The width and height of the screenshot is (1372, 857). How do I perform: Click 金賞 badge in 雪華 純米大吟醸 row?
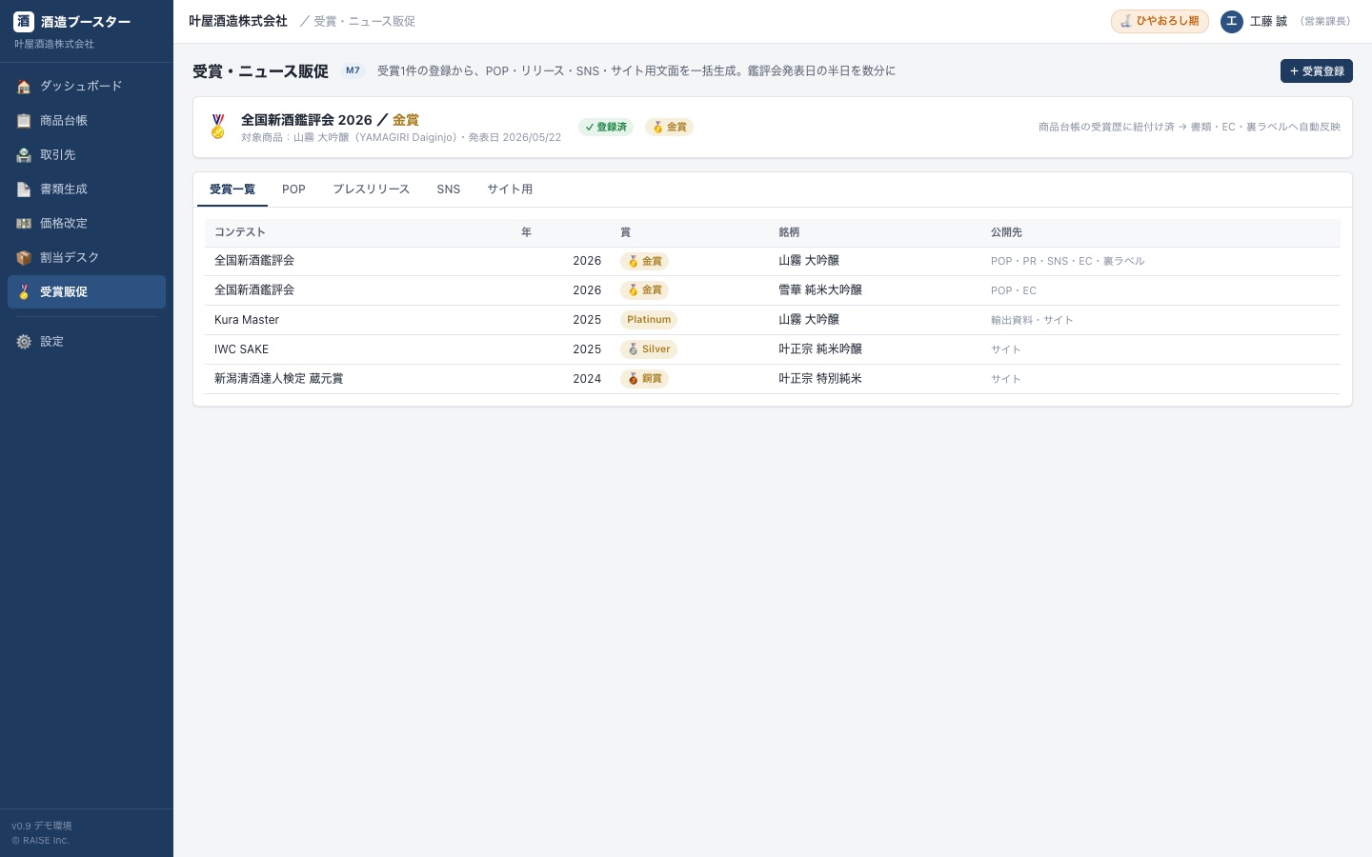645,290
